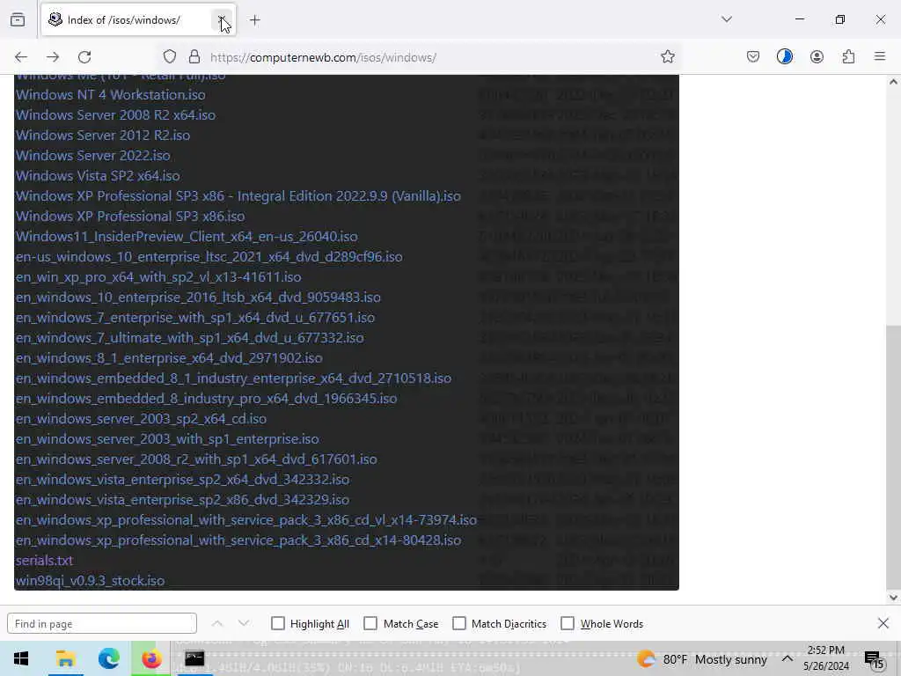
Task: Go back one page
Action: tap(21, 57)
